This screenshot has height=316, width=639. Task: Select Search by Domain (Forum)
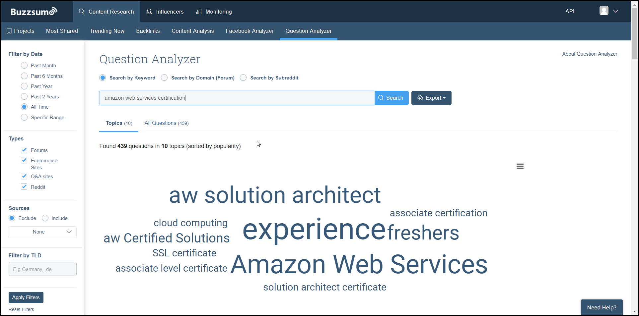coord(164,78)
